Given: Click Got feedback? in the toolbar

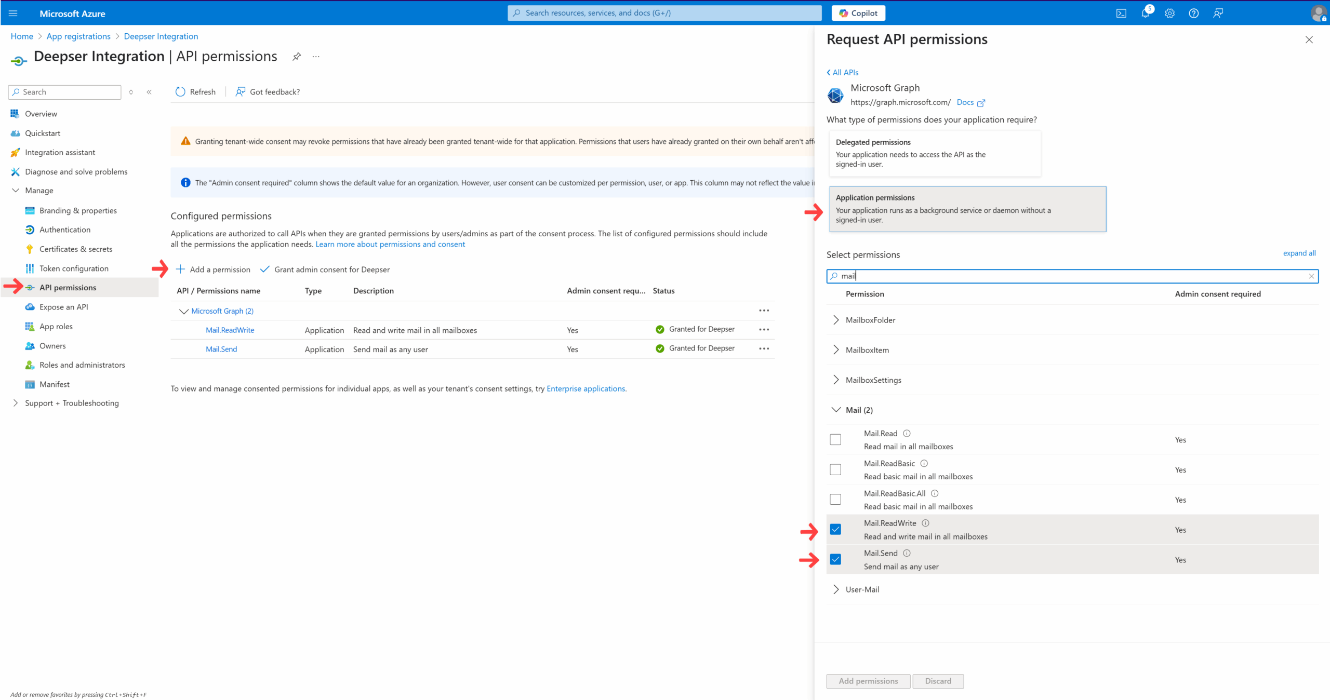Looking at the screenshot, I should (x=268, y=92).
